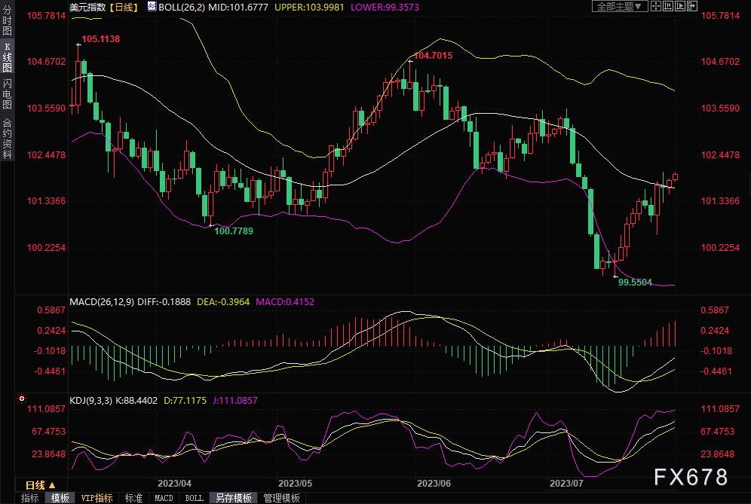Image resolution: width=751 pixels, height=504 pixels.
Task: Click the 100.7789 low price label
Action: (234, 231)
